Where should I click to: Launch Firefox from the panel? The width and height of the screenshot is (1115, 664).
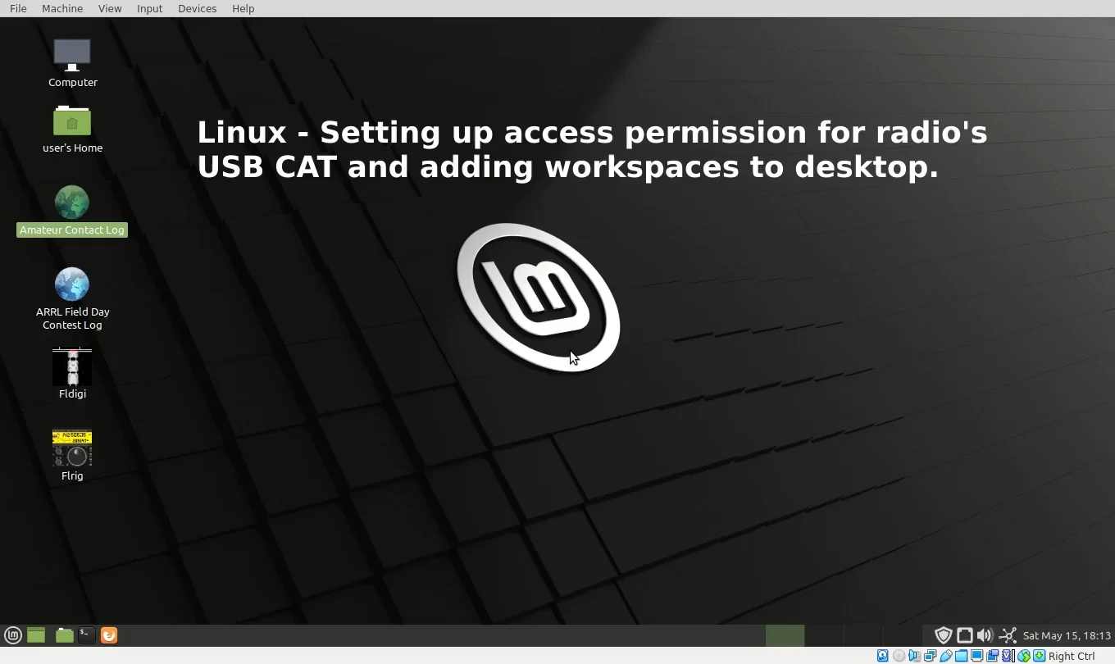pyautogui.click(x=109, y=635)
